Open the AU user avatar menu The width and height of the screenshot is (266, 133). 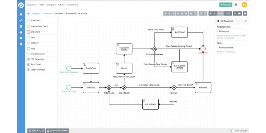[x=244, y=5]
